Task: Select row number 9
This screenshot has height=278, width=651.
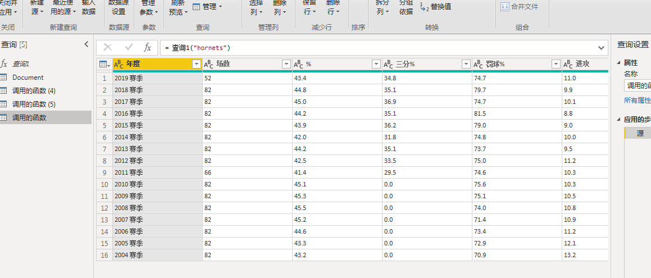Action: click(x=104, y=172)
